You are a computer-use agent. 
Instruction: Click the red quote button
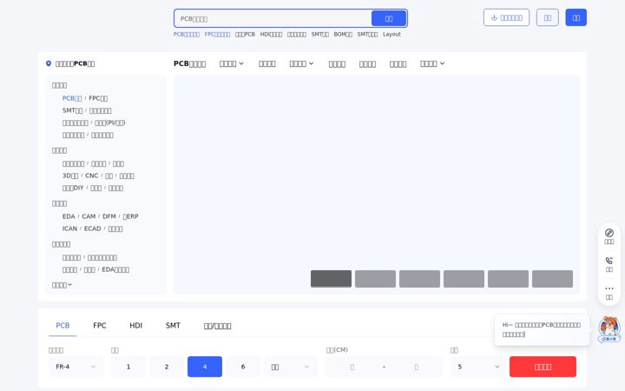coord(543,367)
